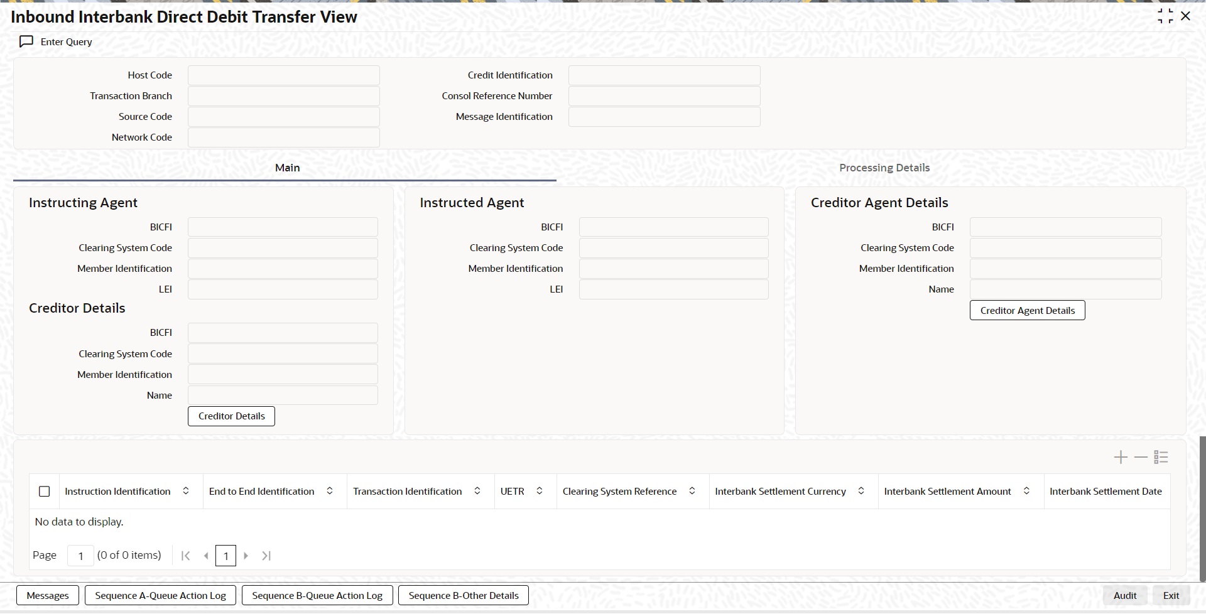
Task: Open the Messages button
Action: [48, 596]
